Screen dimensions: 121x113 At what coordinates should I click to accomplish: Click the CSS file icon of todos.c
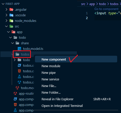coord(19,65)
